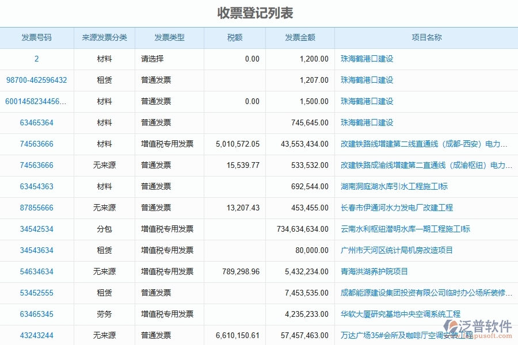Click the 发票号码 column header
The width and height of the screenshot is (518, 345).
36,37
